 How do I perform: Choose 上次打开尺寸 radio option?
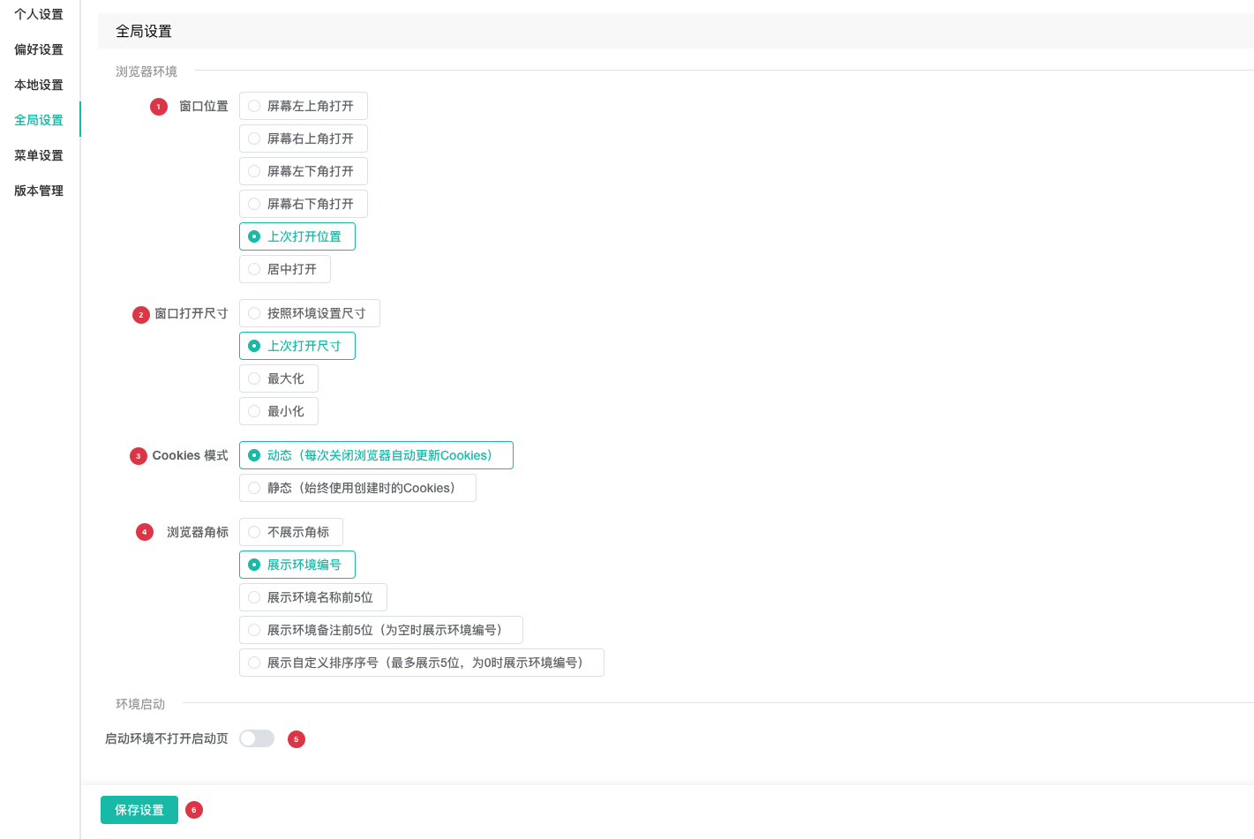297,346
